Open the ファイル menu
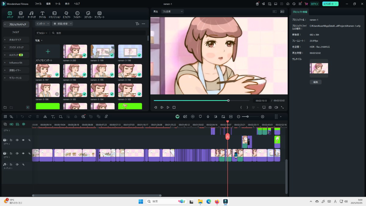 click(38, 4)
